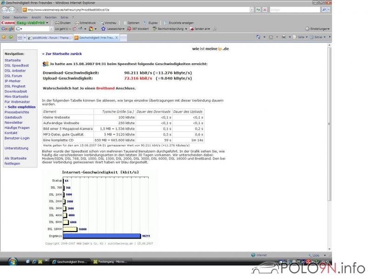The width and height of the screenshot is (372, 279).
Task: Click the Google logo on the toolbar
Action: coord(8,29)
